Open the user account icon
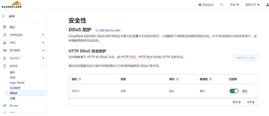 coord(267,5)
